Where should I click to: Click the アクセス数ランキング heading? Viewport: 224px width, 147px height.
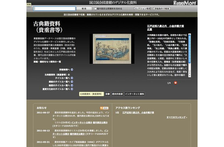[128, 108]
